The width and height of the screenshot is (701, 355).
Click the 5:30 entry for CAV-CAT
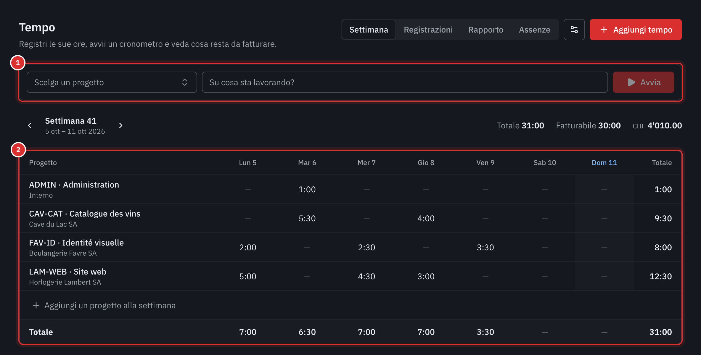pyautogui.click(x=307, y=218)
